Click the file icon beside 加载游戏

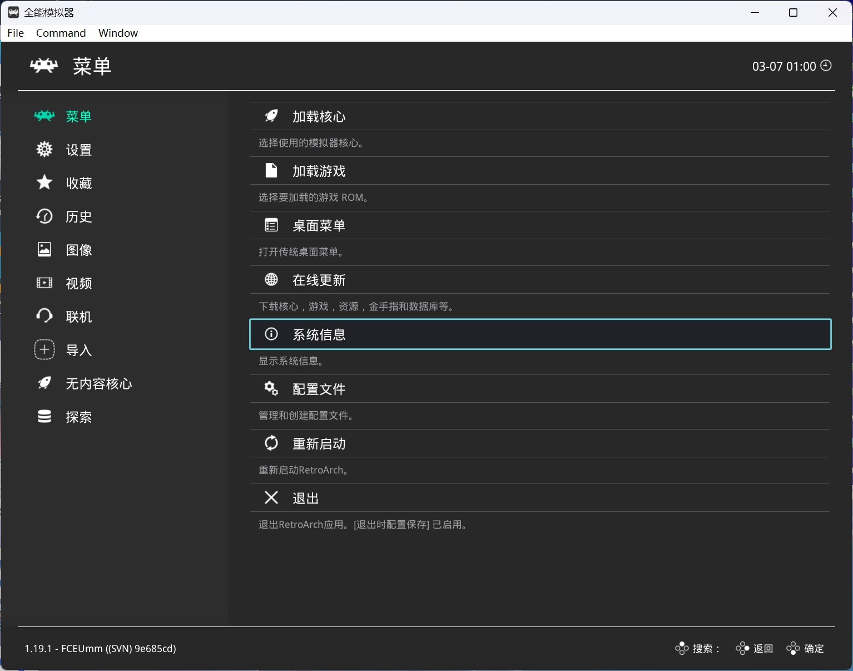click(271, 170)
